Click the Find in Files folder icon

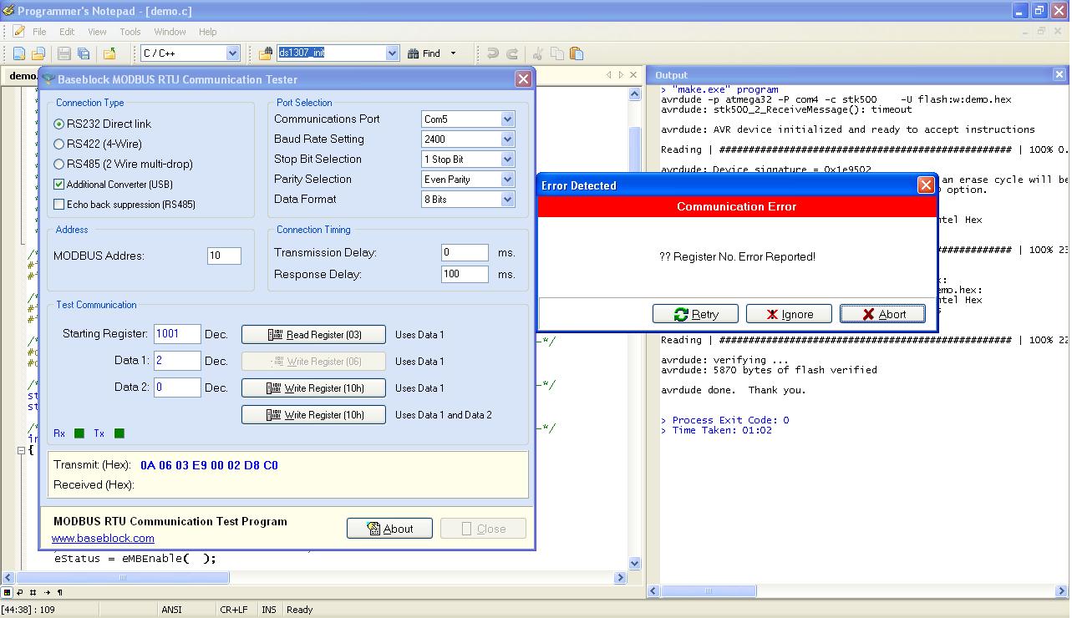click(266, 53)
